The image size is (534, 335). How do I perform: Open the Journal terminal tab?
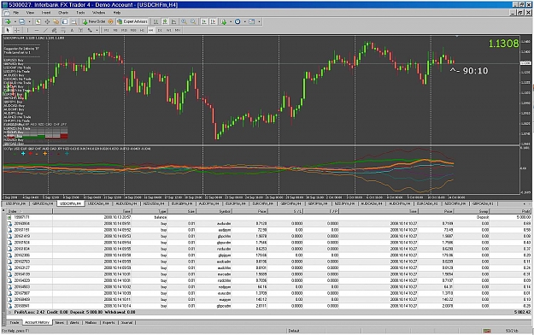(126, 322)
